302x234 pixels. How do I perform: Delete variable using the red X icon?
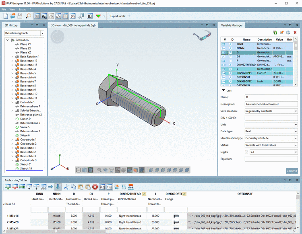pyautogui.click(x=295, y=33)
